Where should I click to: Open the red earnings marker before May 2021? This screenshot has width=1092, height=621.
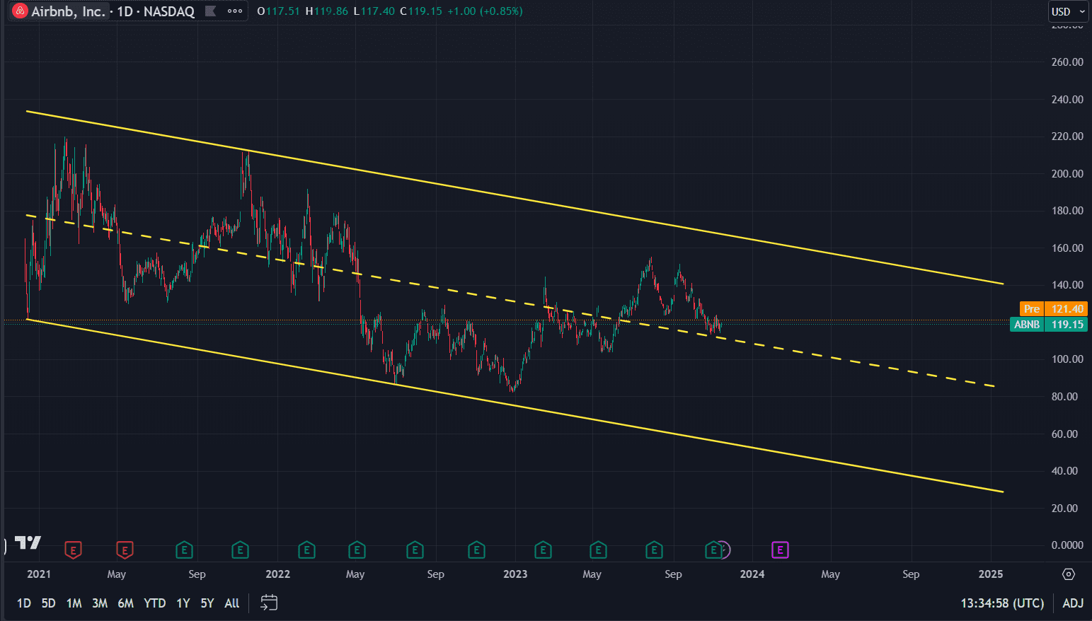tap(73, 550)
